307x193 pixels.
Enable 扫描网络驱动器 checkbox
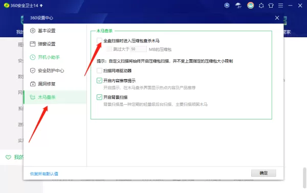99,70
